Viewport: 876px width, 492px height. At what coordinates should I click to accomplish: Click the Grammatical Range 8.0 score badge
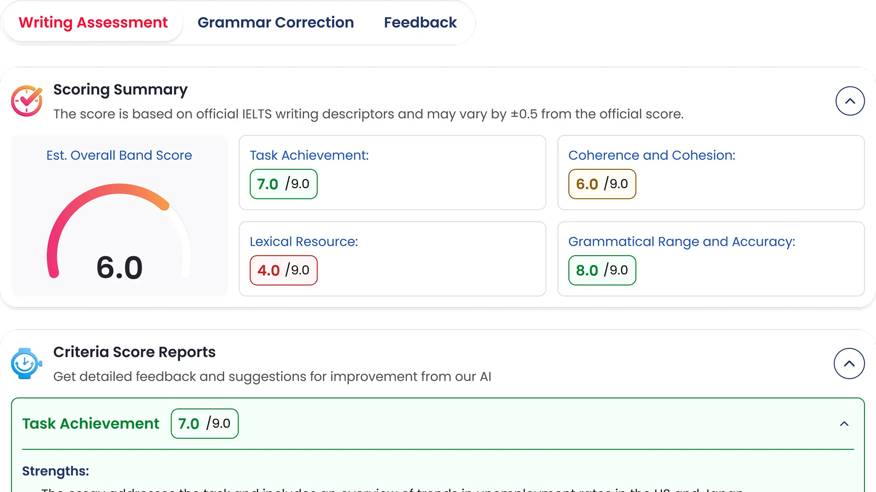click(602, 270)
